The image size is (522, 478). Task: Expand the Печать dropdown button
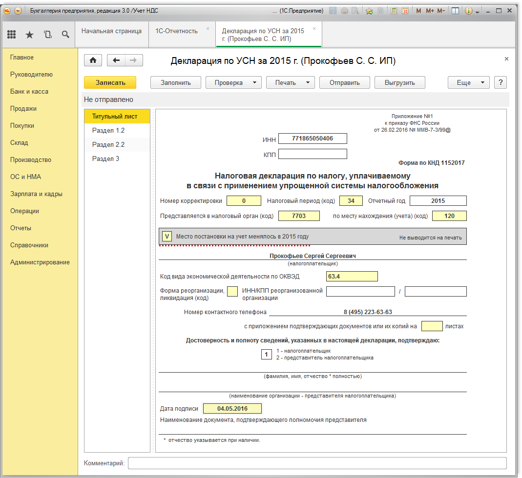tap(290, 82)
